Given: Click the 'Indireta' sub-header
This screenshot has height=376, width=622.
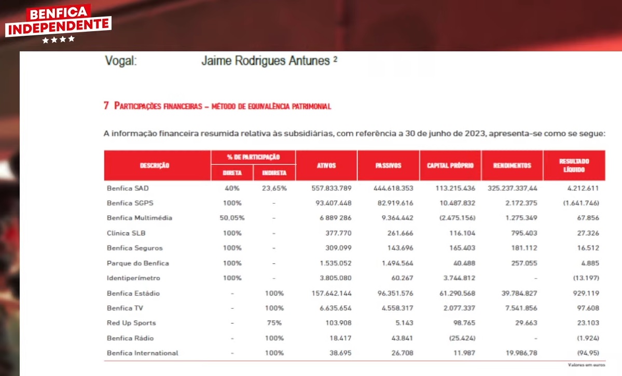Looking at the screenshot, I should click(x=274, y=173).
